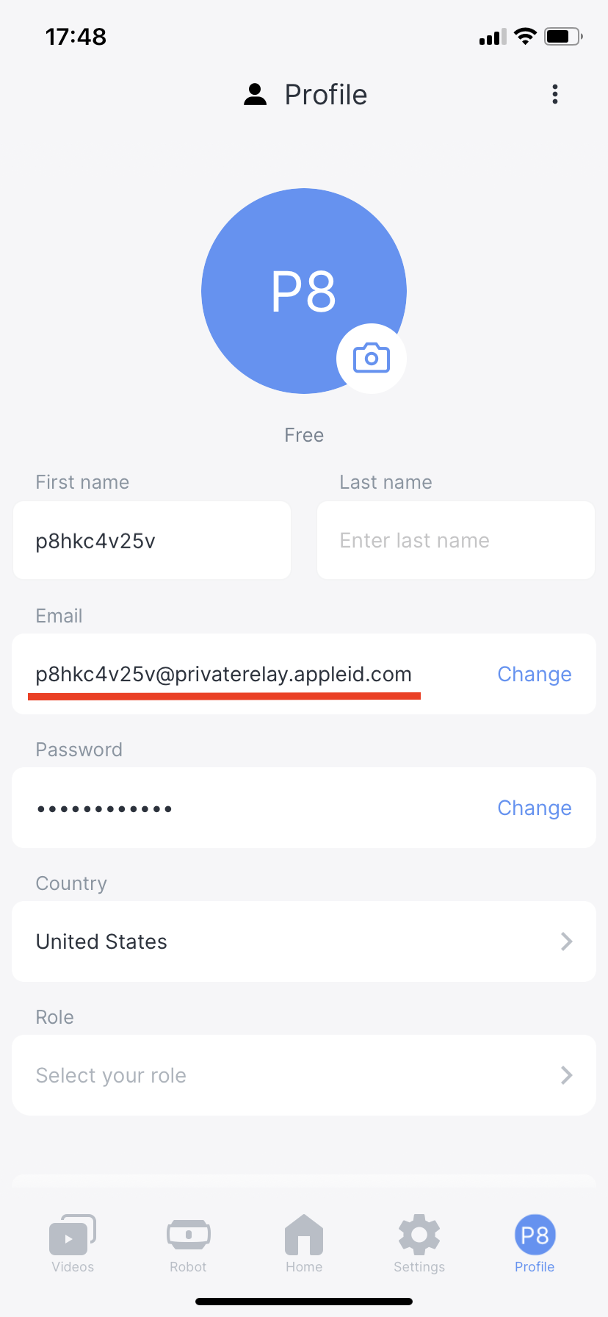Open the Robot tab icon
Screen dimensions: 608x1317
click(188, 1235)
